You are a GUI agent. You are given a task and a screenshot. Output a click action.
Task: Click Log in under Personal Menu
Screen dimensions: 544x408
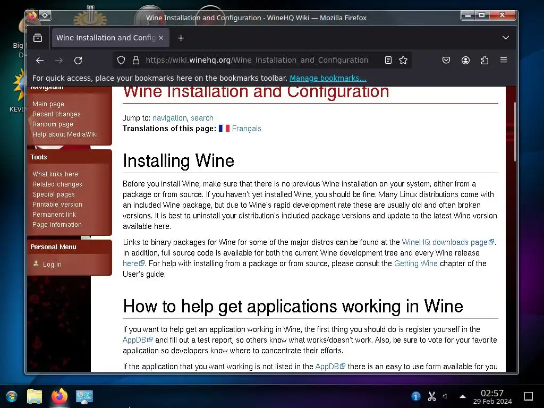pos(52,264)
